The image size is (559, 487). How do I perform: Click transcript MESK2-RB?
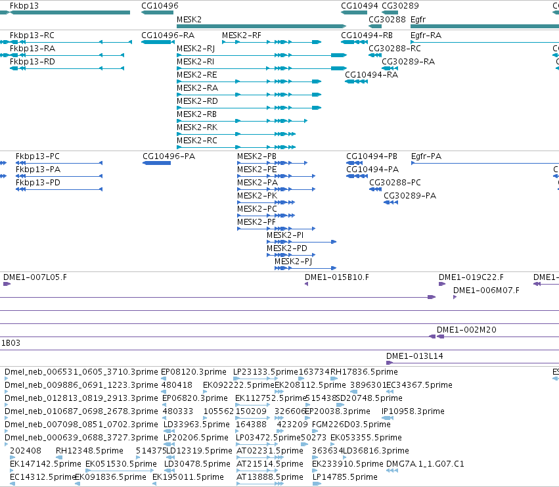[197, 114]
